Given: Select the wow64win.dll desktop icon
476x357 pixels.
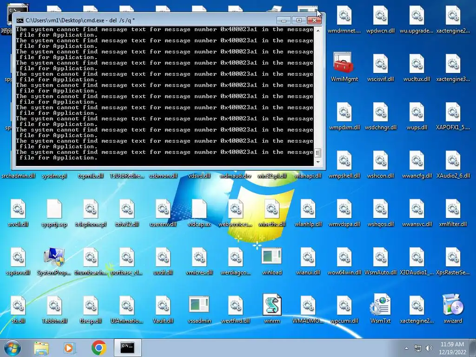Looking at the screenshot, I should coord(344,257).
